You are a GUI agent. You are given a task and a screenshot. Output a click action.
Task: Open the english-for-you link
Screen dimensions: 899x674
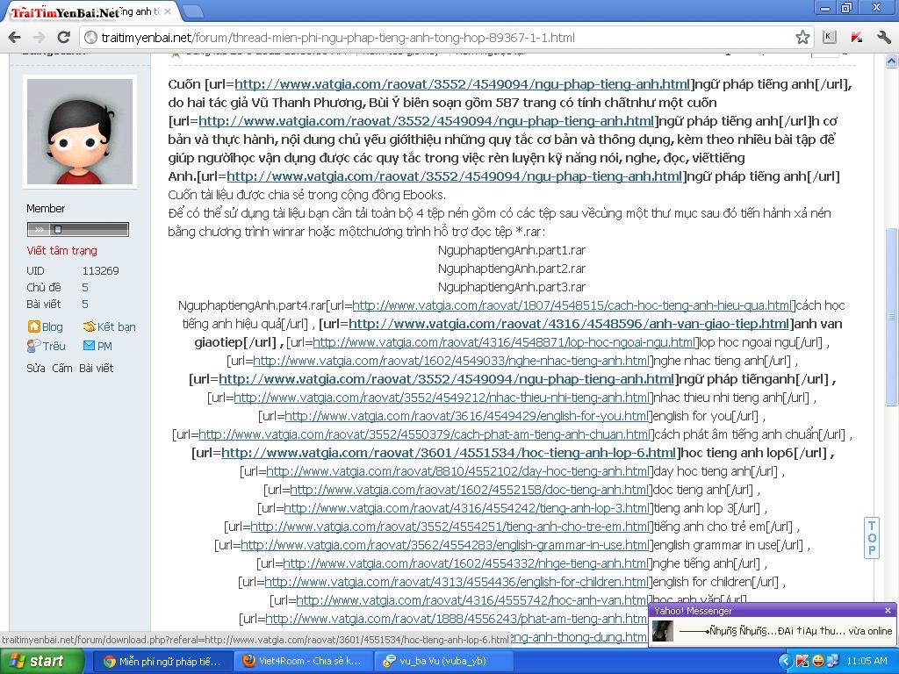pyautogui.click(x=467, y=416)
